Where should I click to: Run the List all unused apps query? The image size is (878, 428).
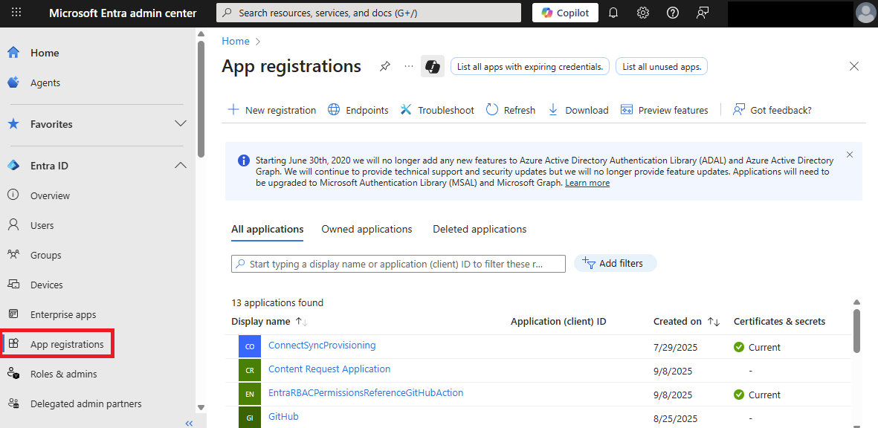pyautogui.click(x=661, y=66)
